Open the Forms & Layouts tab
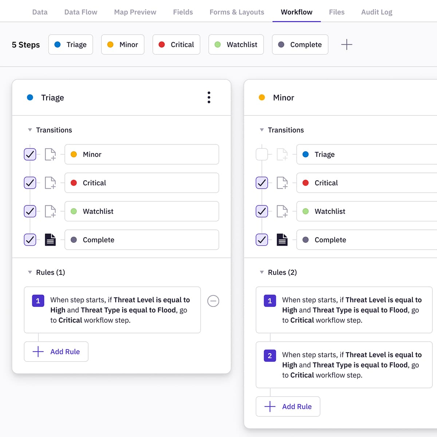The image size is (437, 437). pyautogui.click(x=237, y=12)
